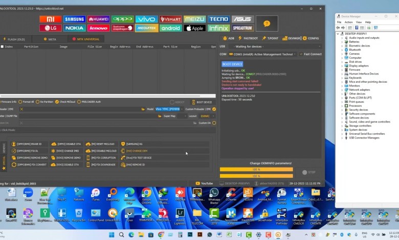
Task: Select the Vsmart brand logo
Action: click(x=170, y=19)
